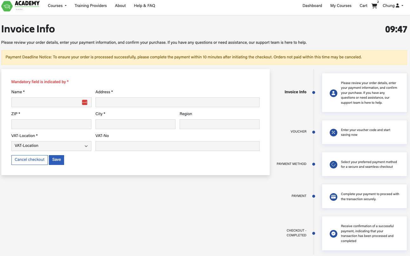Go to My Courses

341,5
